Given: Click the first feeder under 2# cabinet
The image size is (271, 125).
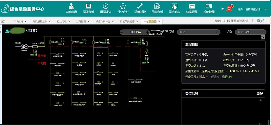Looking at the screenshot, I should pos(79,54).
